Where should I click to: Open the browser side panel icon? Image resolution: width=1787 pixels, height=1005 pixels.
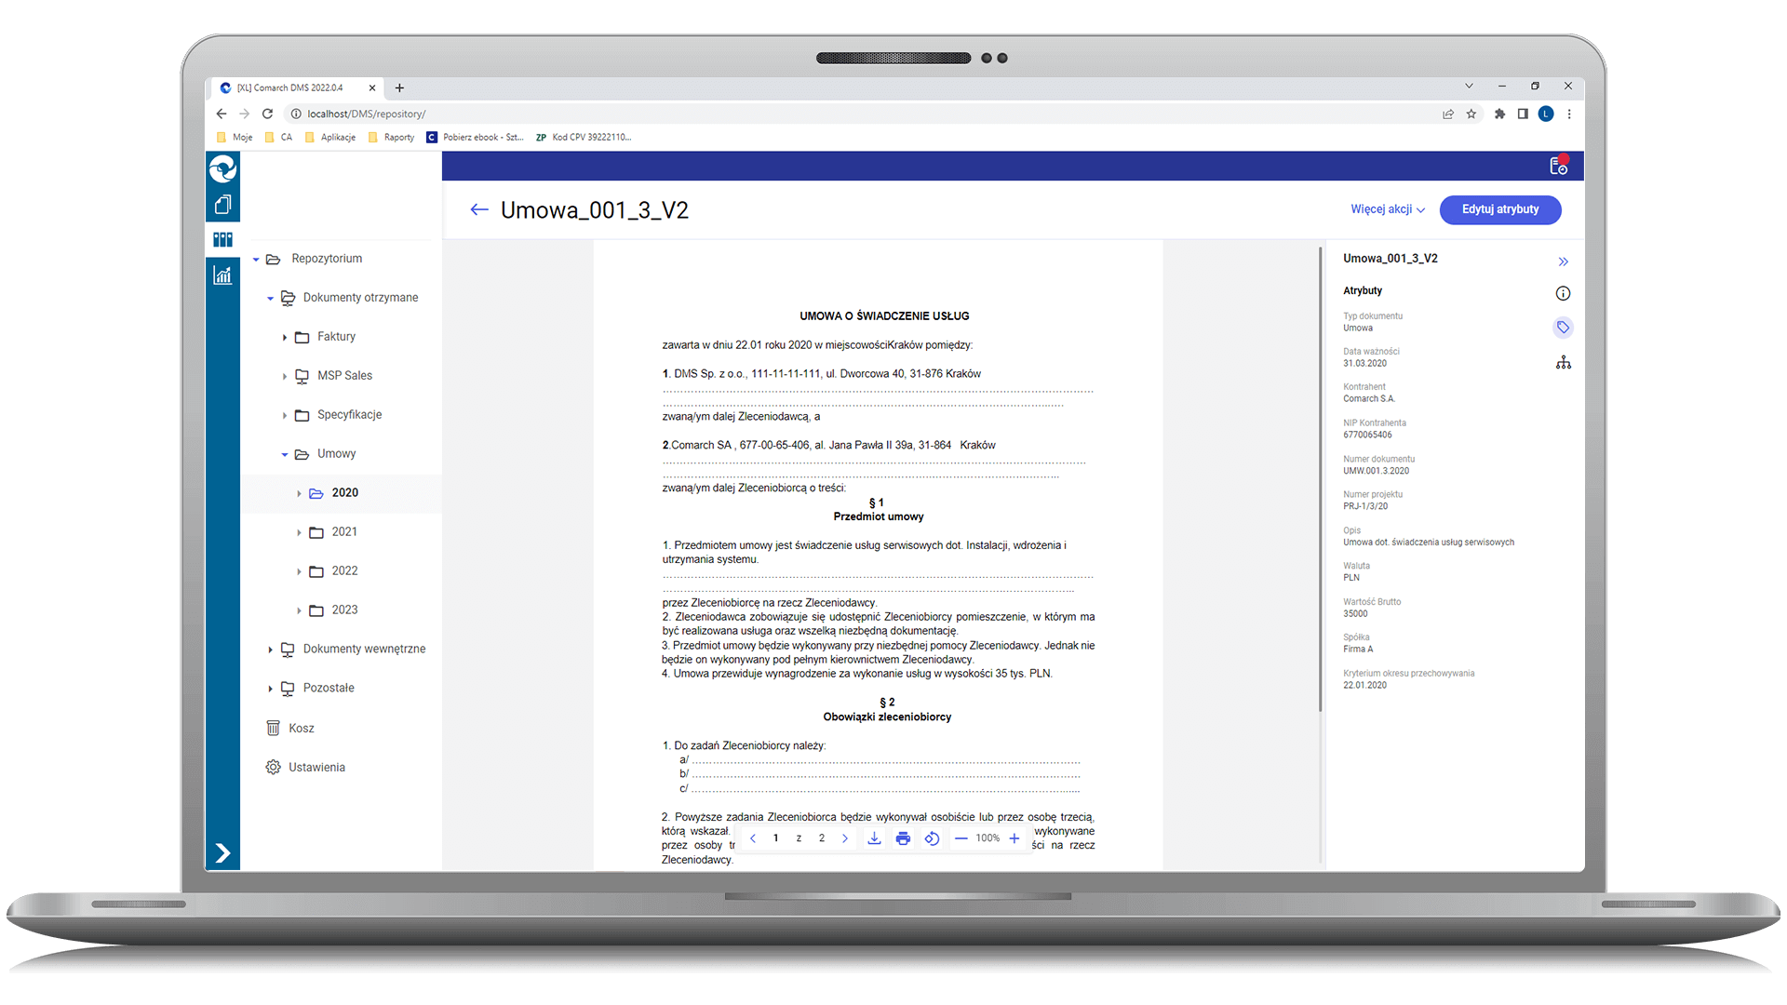tap(1523, 114)
